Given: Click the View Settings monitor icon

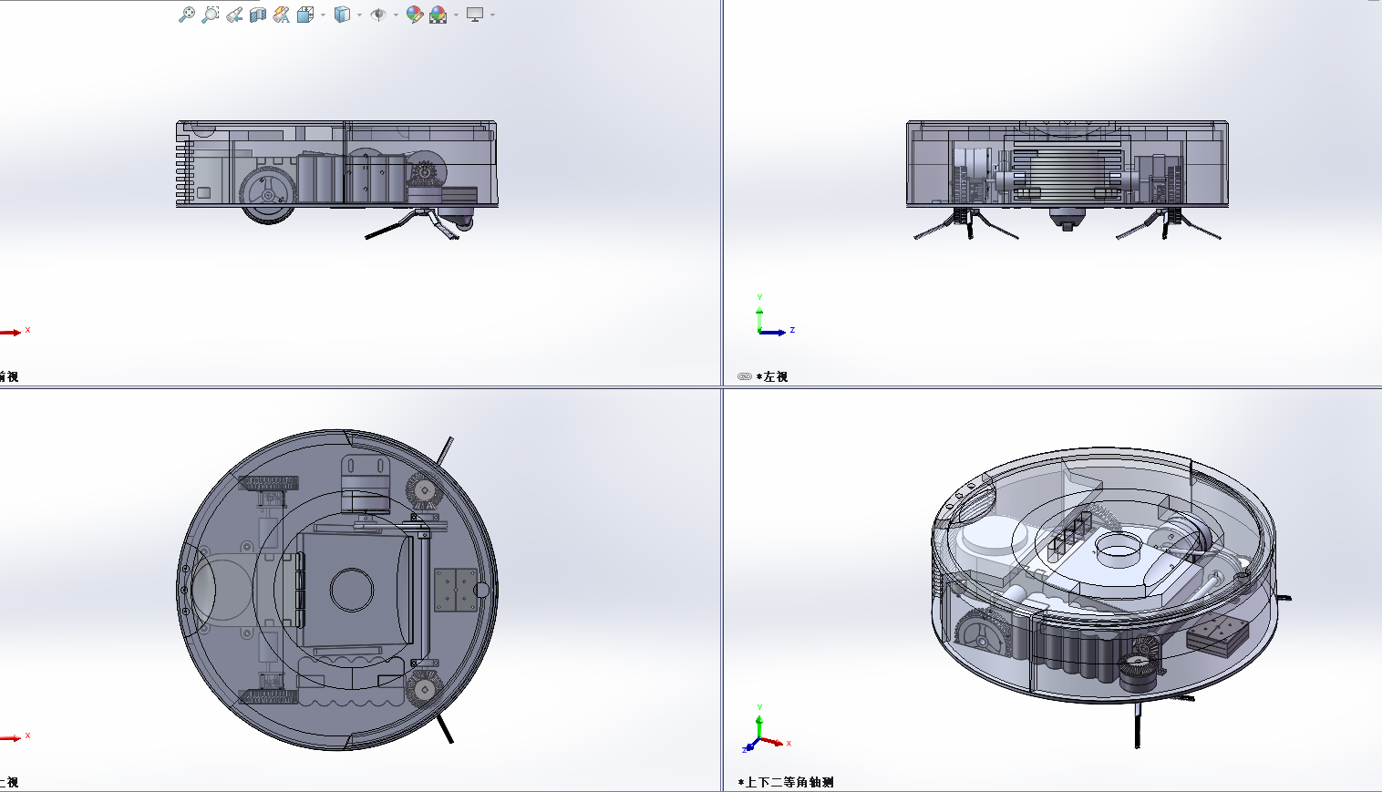Looking at the screenshot, I should [x=475, y=15].
